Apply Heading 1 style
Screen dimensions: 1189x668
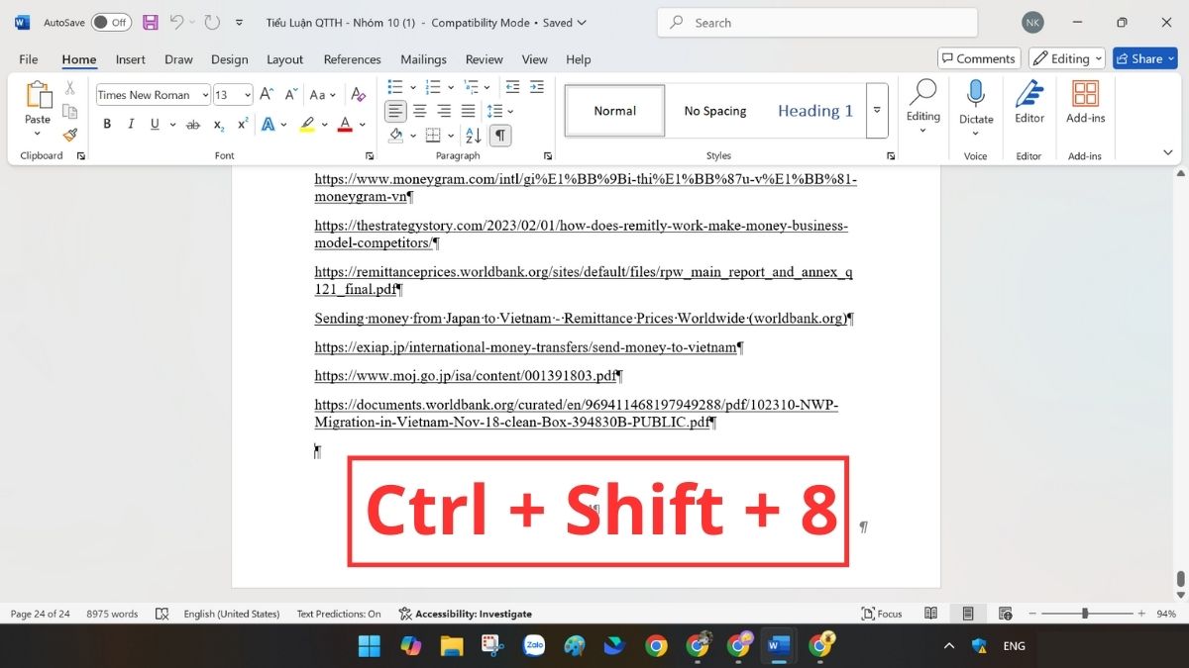pyautogui.click(x=815, y=111)
